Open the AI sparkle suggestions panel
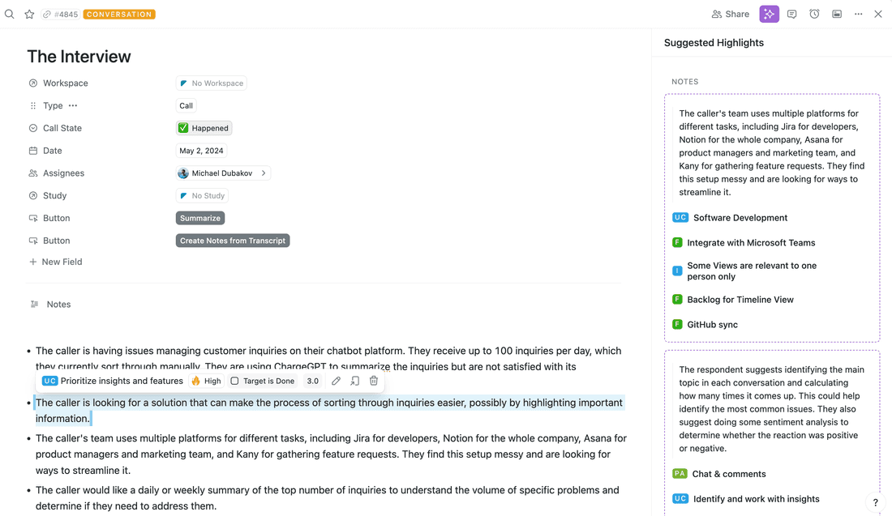Viewport: 892px width, 516px height. click(x=769, y=14)
